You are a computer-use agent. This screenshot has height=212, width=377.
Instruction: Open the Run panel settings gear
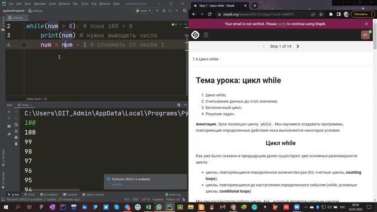(x=178, y=105)
